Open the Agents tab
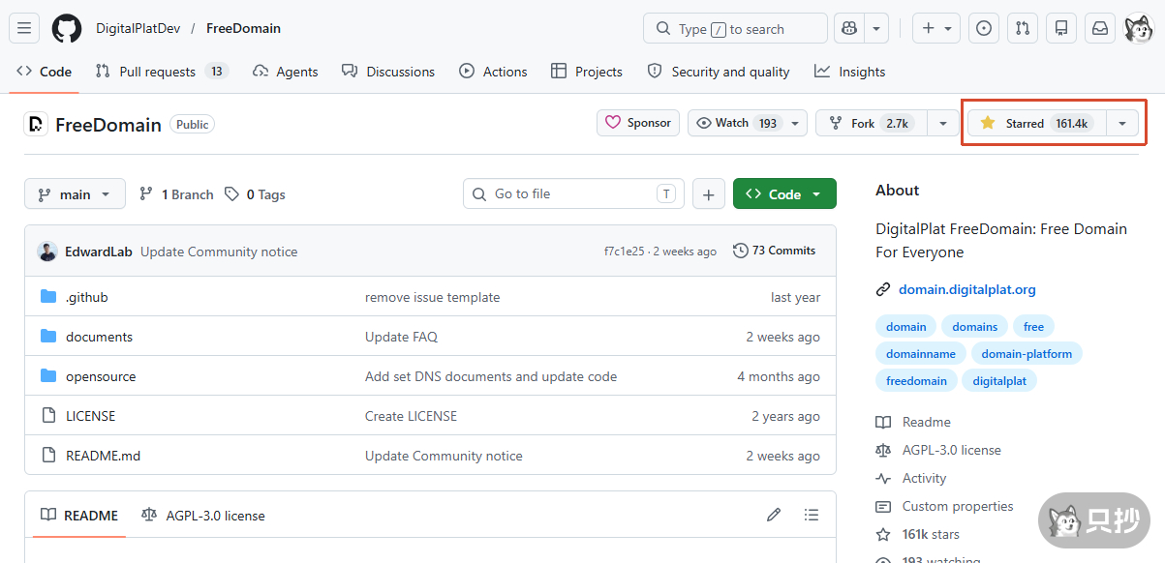Image resolution: width=1165 pixels, height=563 pixels. 285,72
